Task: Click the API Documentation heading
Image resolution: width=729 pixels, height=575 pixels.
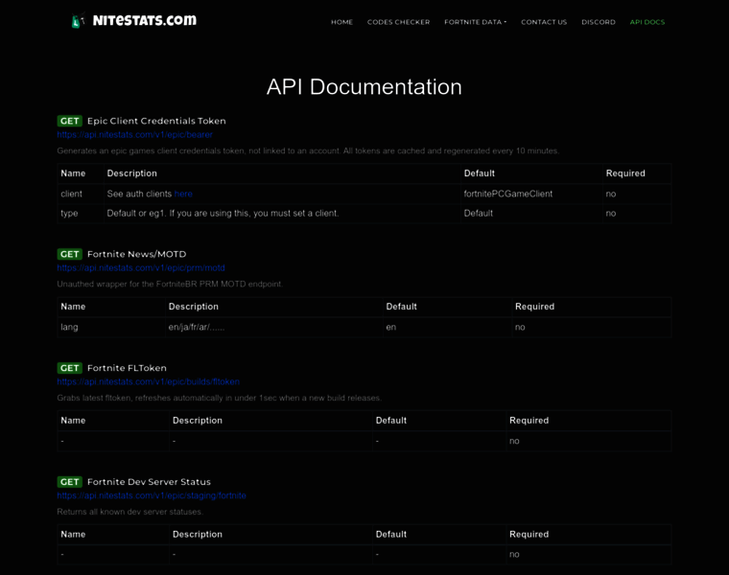Action: point(364,87)
